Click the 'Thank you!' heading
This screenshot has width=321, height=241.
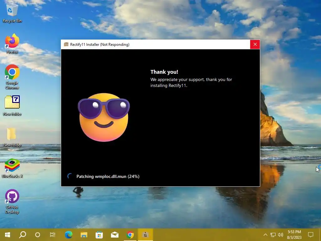coord(164,72)
